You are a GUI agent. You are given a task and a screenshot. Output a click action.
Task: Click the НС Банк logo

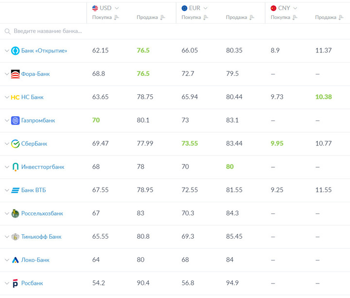click(15, 97)
